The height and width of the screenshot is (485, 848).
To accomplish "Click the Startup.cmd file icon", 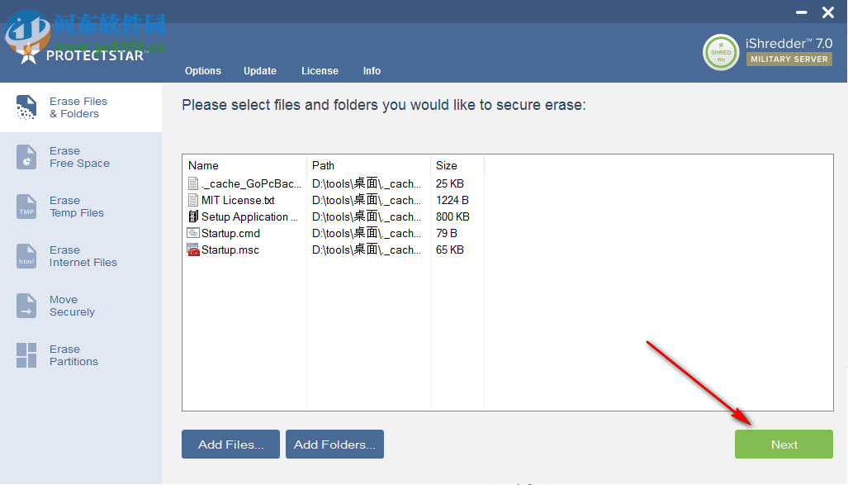I will pos(193,233).
